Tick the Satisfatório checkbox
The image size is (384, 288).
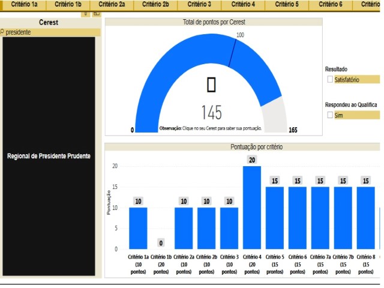330,79
